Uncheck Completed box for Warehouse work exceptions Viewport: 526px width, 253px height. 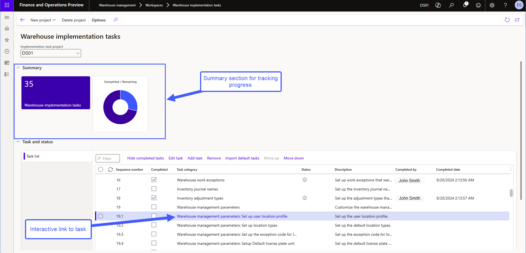click(x=154, y=180)
